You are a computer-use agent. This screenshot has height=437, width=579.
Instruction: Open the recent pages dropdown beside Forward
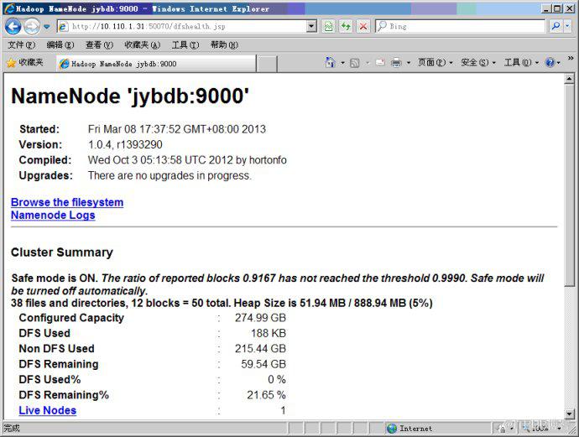[x=46, y=27]
